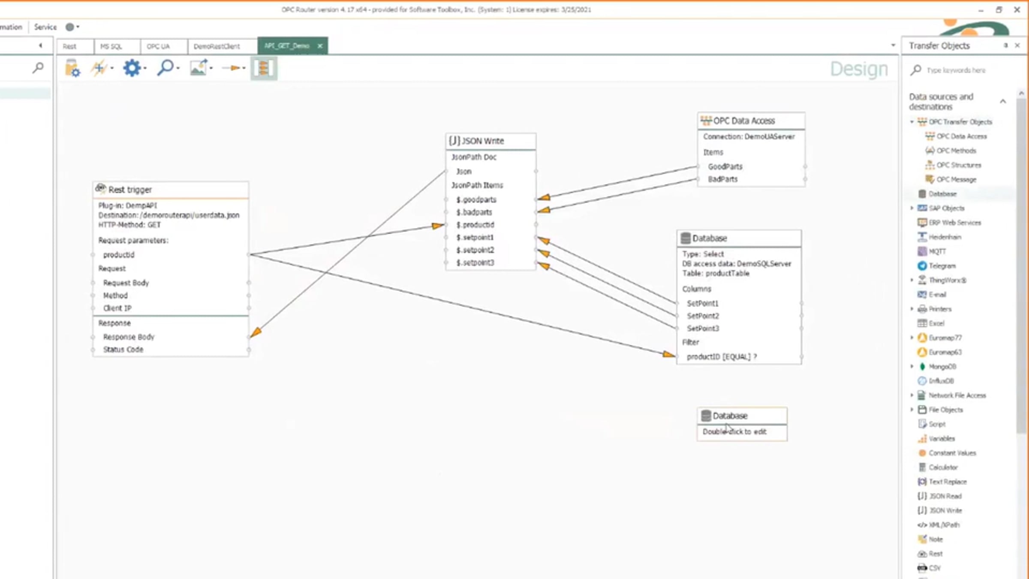Click the database settings toolbar icon
Image resolution: width=1029 pixels, height=579 pixels.
(72, 68)
